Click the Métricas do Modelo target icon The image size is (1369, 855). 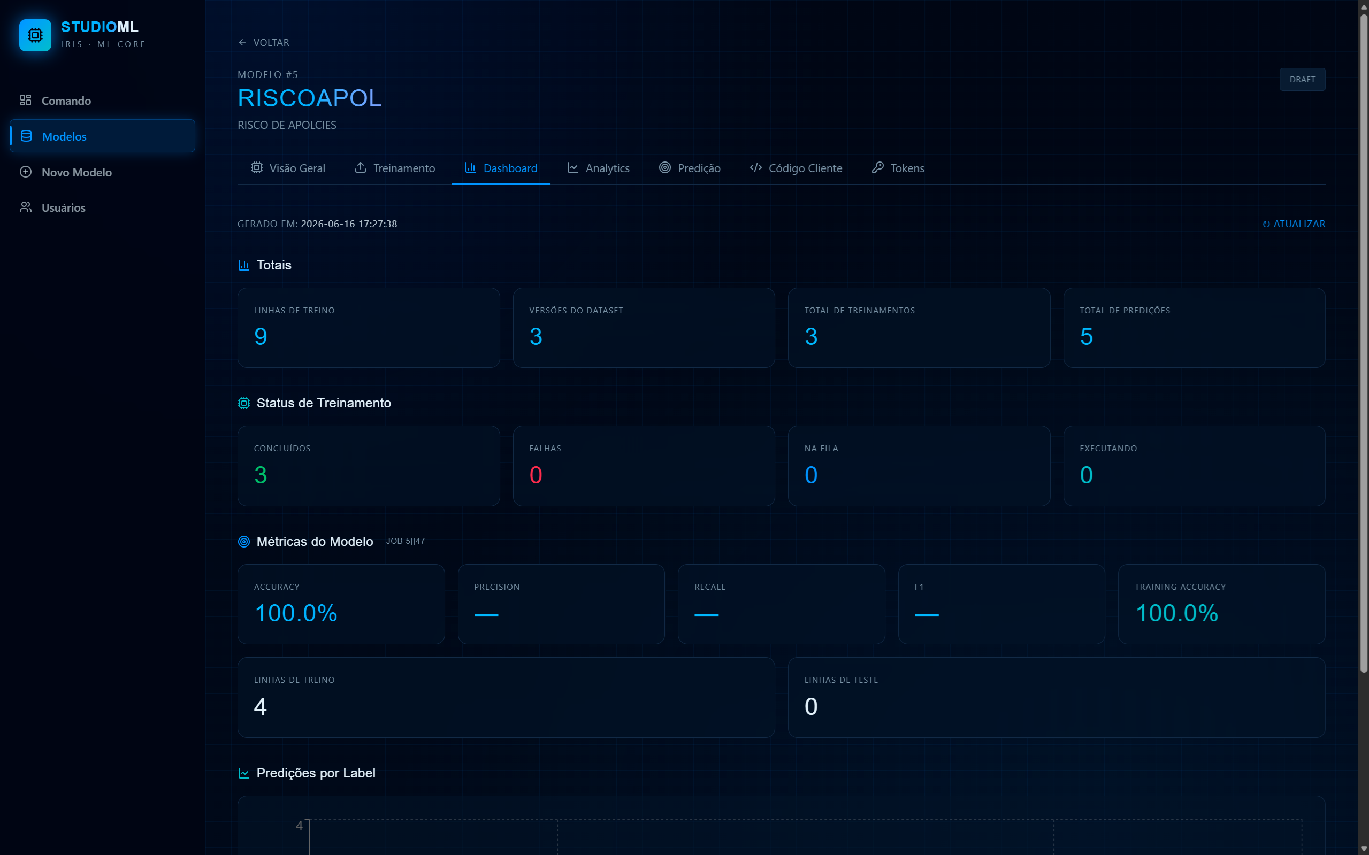click(x=244, y=542)
